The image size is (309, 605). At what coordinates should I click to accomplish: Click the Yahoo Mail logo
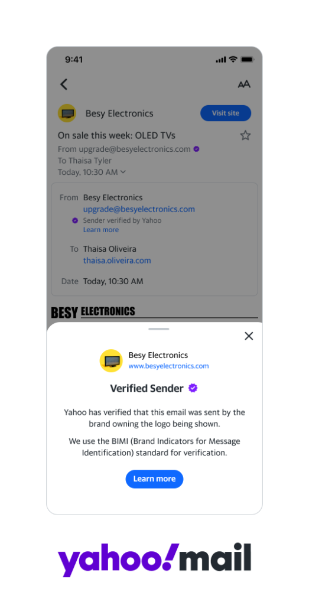[x=154, y=560]
